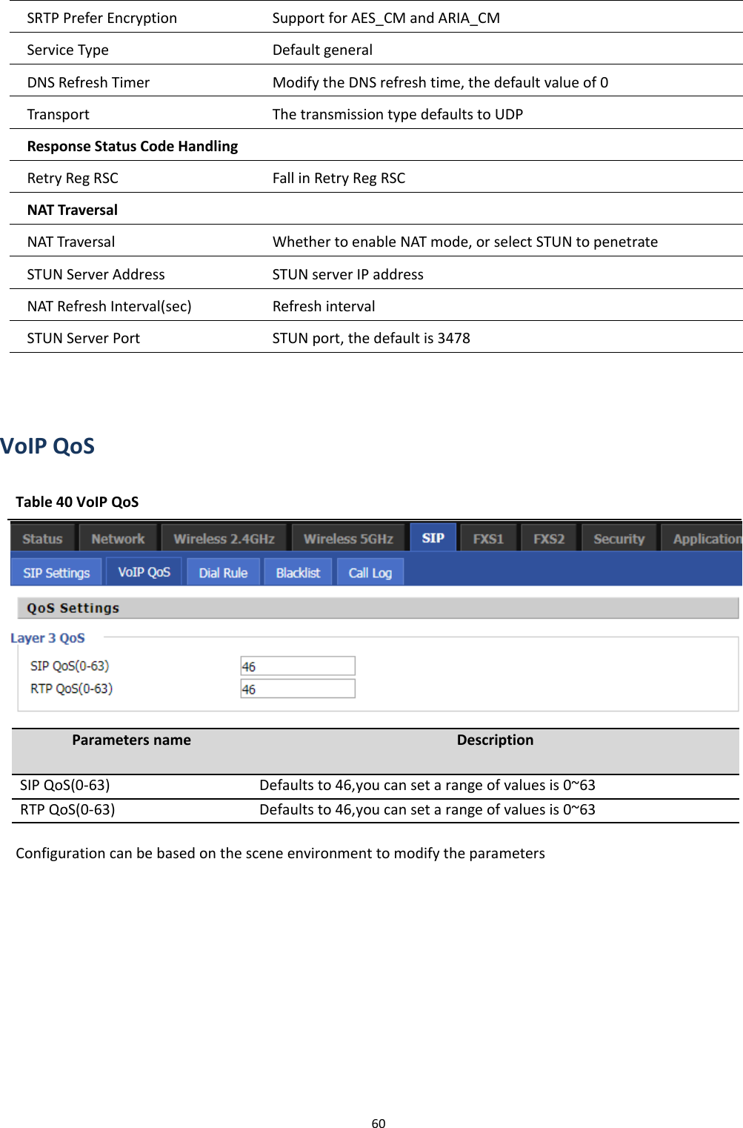The image size is (743, 1128).
Task: Click inside the SIP QoS(0-63) input field
Action: tap(297, 666)
